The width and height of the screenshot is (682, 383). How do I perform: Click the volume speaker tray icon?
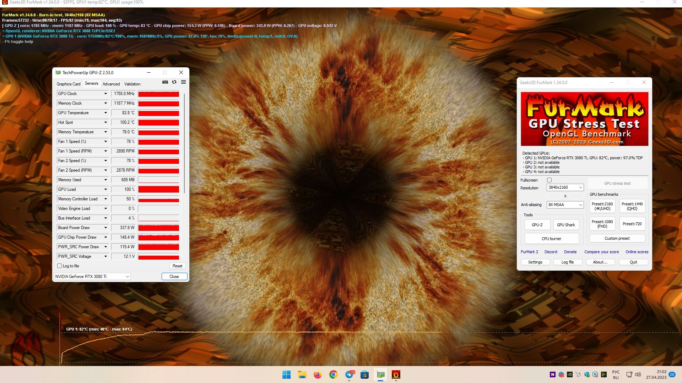638,374
